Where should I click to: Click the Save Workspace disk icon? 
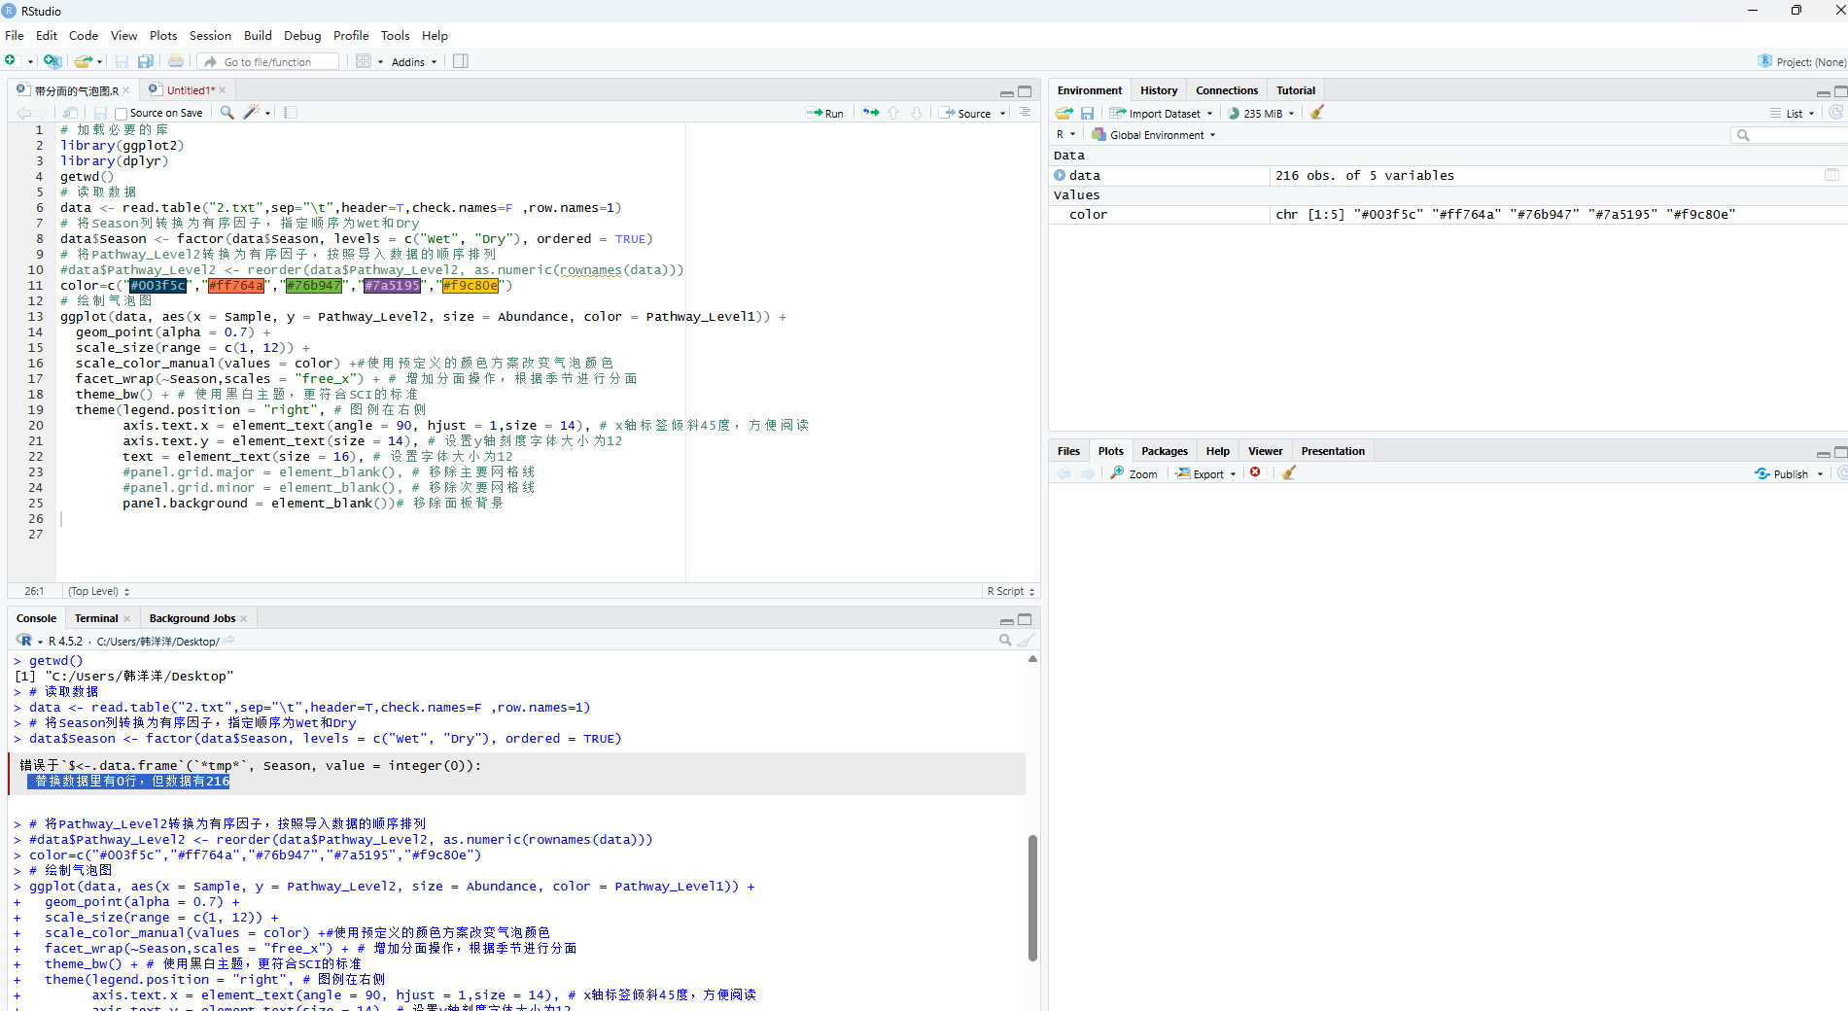[x=1088, y=113]
